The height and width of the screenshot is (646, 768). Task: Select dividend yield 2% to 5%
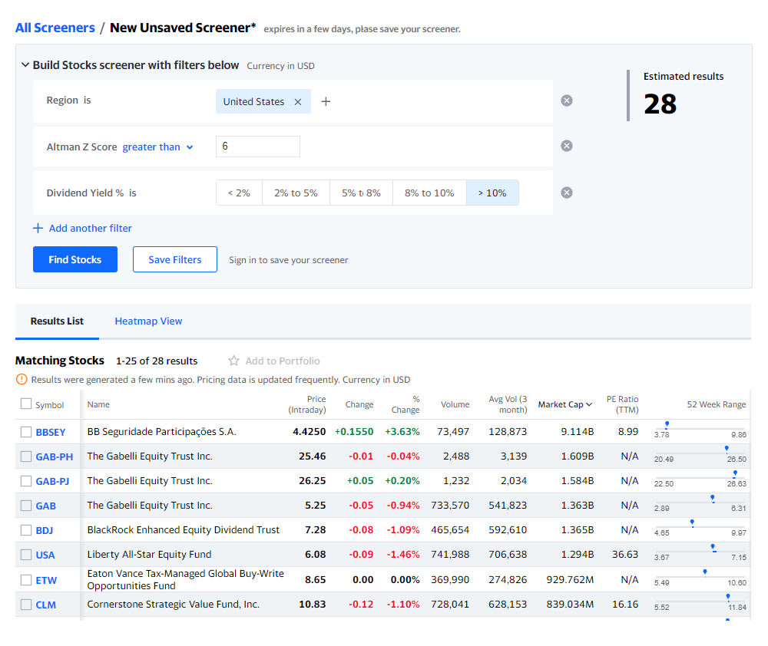click(x=296, y=193)
